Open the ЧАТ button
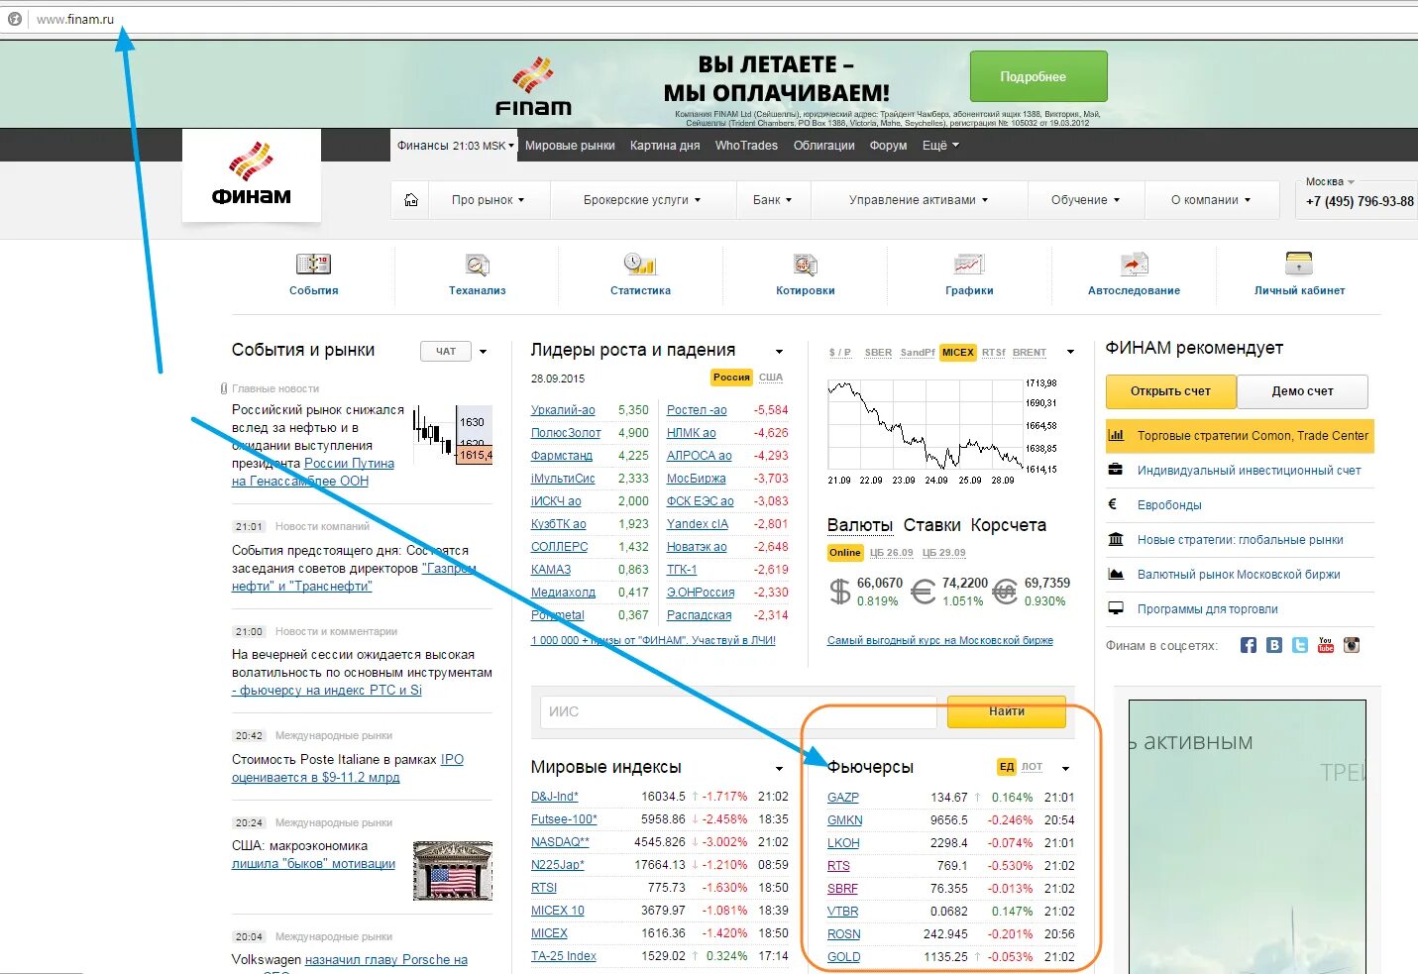The height and width of the screenshot is (974, 1418). (446, 351)
